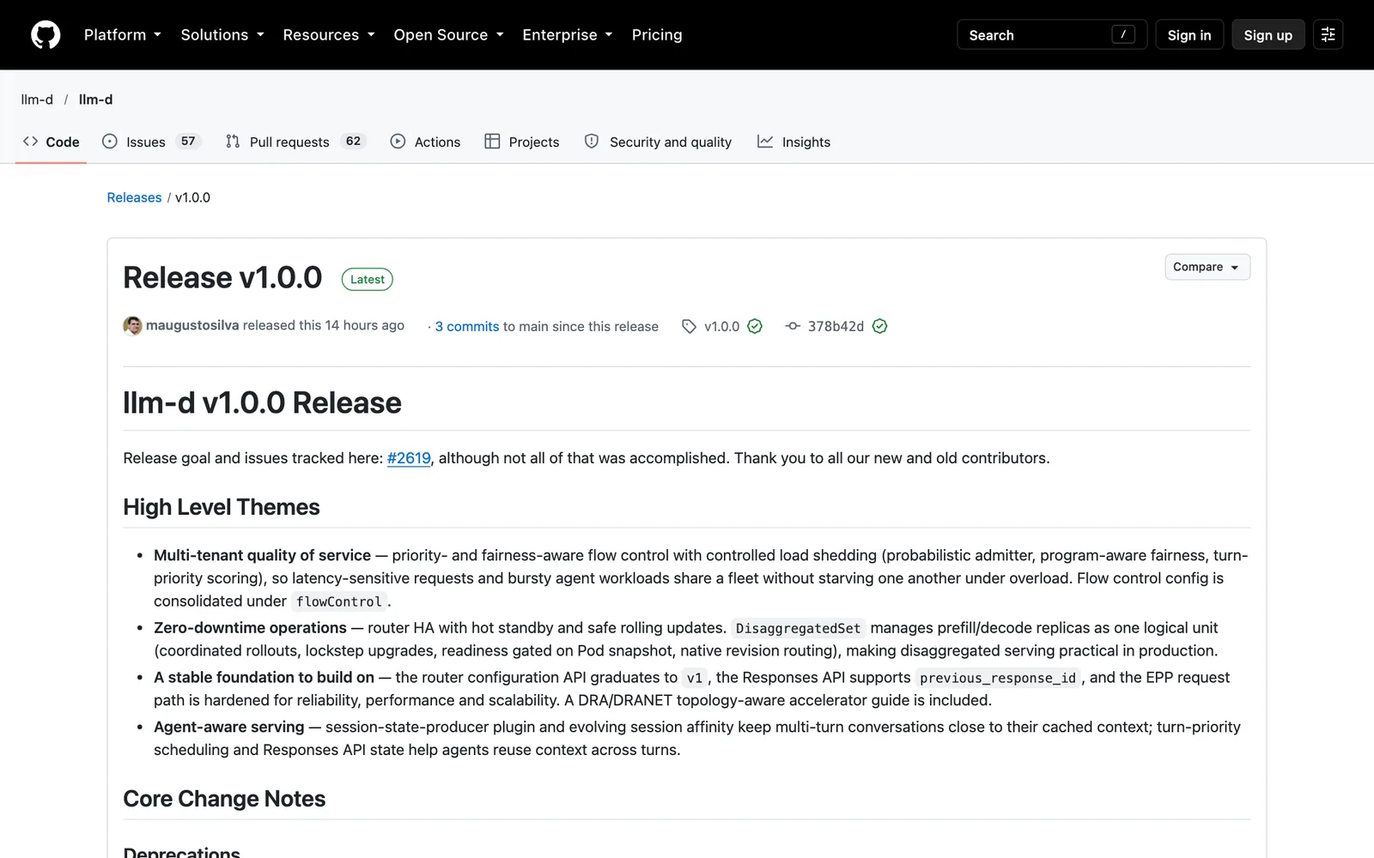
Task: Click the Issues circle-dot icon
Action: pos(110,142)
